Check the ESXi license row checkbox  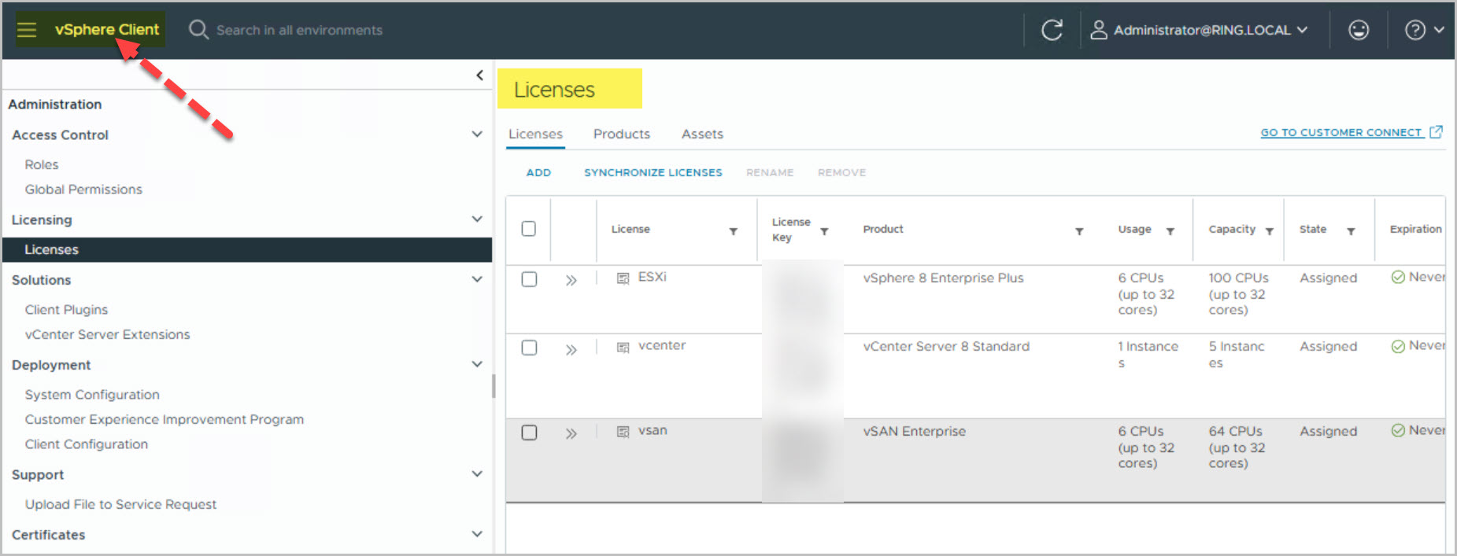(529, 279)
